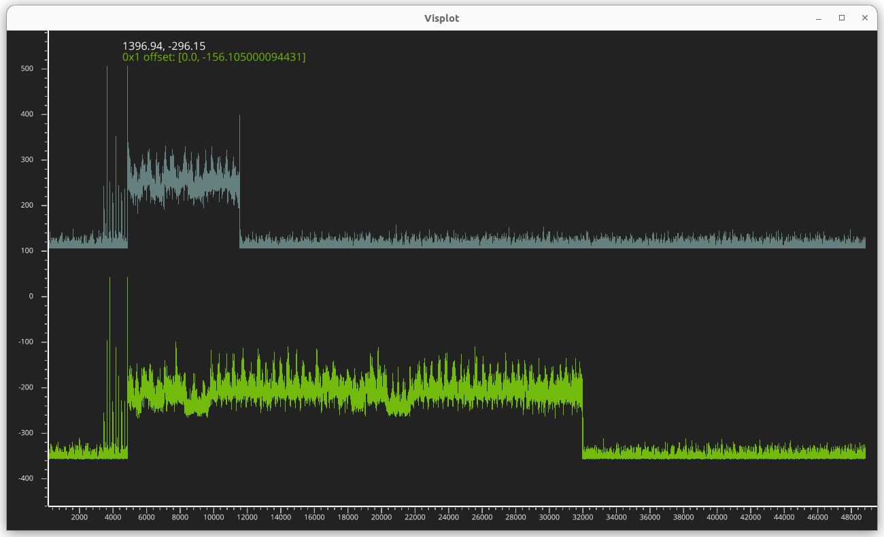Click the 24000 tick label on x-axis
Screen dimensions: 884x537
tap(449, 517)
